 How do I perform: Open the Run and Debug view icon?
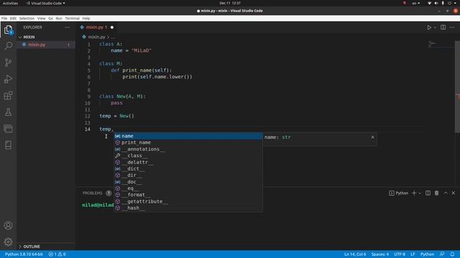[x=8, y=79]
